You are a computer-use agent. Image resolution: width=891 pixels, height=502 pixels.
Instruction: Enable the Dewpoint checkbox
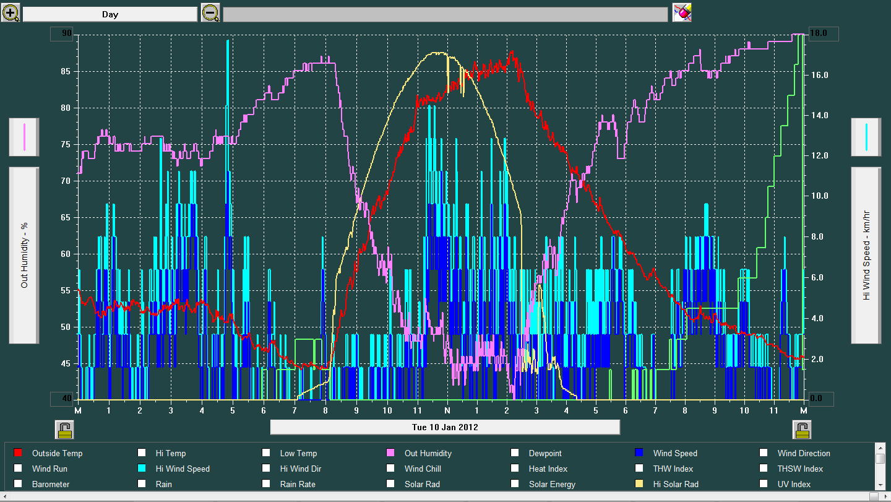[515, 453]
